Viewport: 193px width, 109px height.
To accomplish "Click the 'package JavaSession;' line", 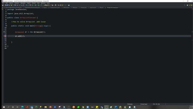I will point(17,9).
